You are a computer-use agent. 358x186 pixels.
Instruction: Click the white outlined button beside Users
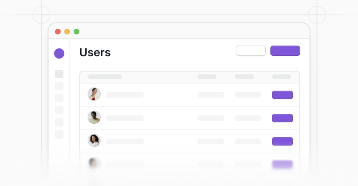tap(251, 51)
